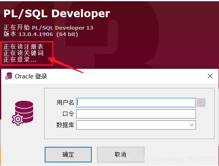Cancel login with the 取消 button

pos(120,154)
